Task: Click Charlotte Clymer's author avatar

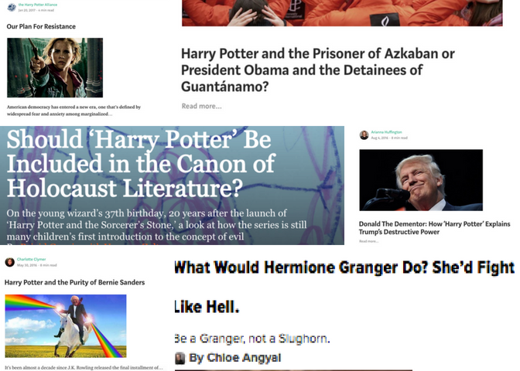Action: click(9, 262)
